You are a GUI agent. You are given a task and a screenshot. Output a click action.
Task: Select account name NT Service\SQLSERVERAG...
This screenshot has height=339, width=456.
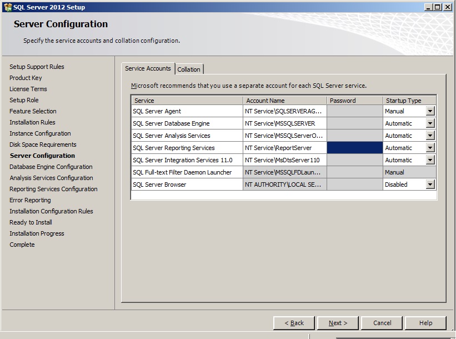coord(285,111)
